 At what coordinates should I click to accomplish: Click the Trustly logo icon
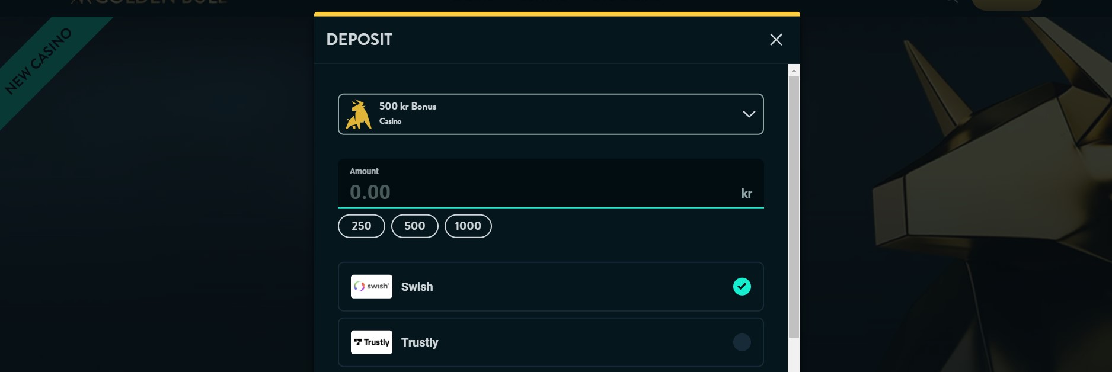tap(371, 342)
